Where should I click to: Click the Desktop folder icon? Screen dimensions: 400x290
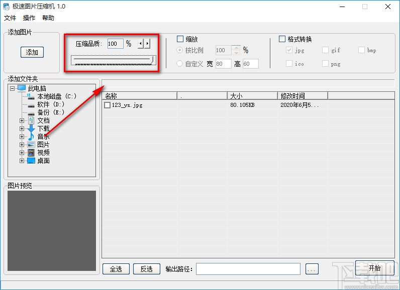(x=31, y=161)
